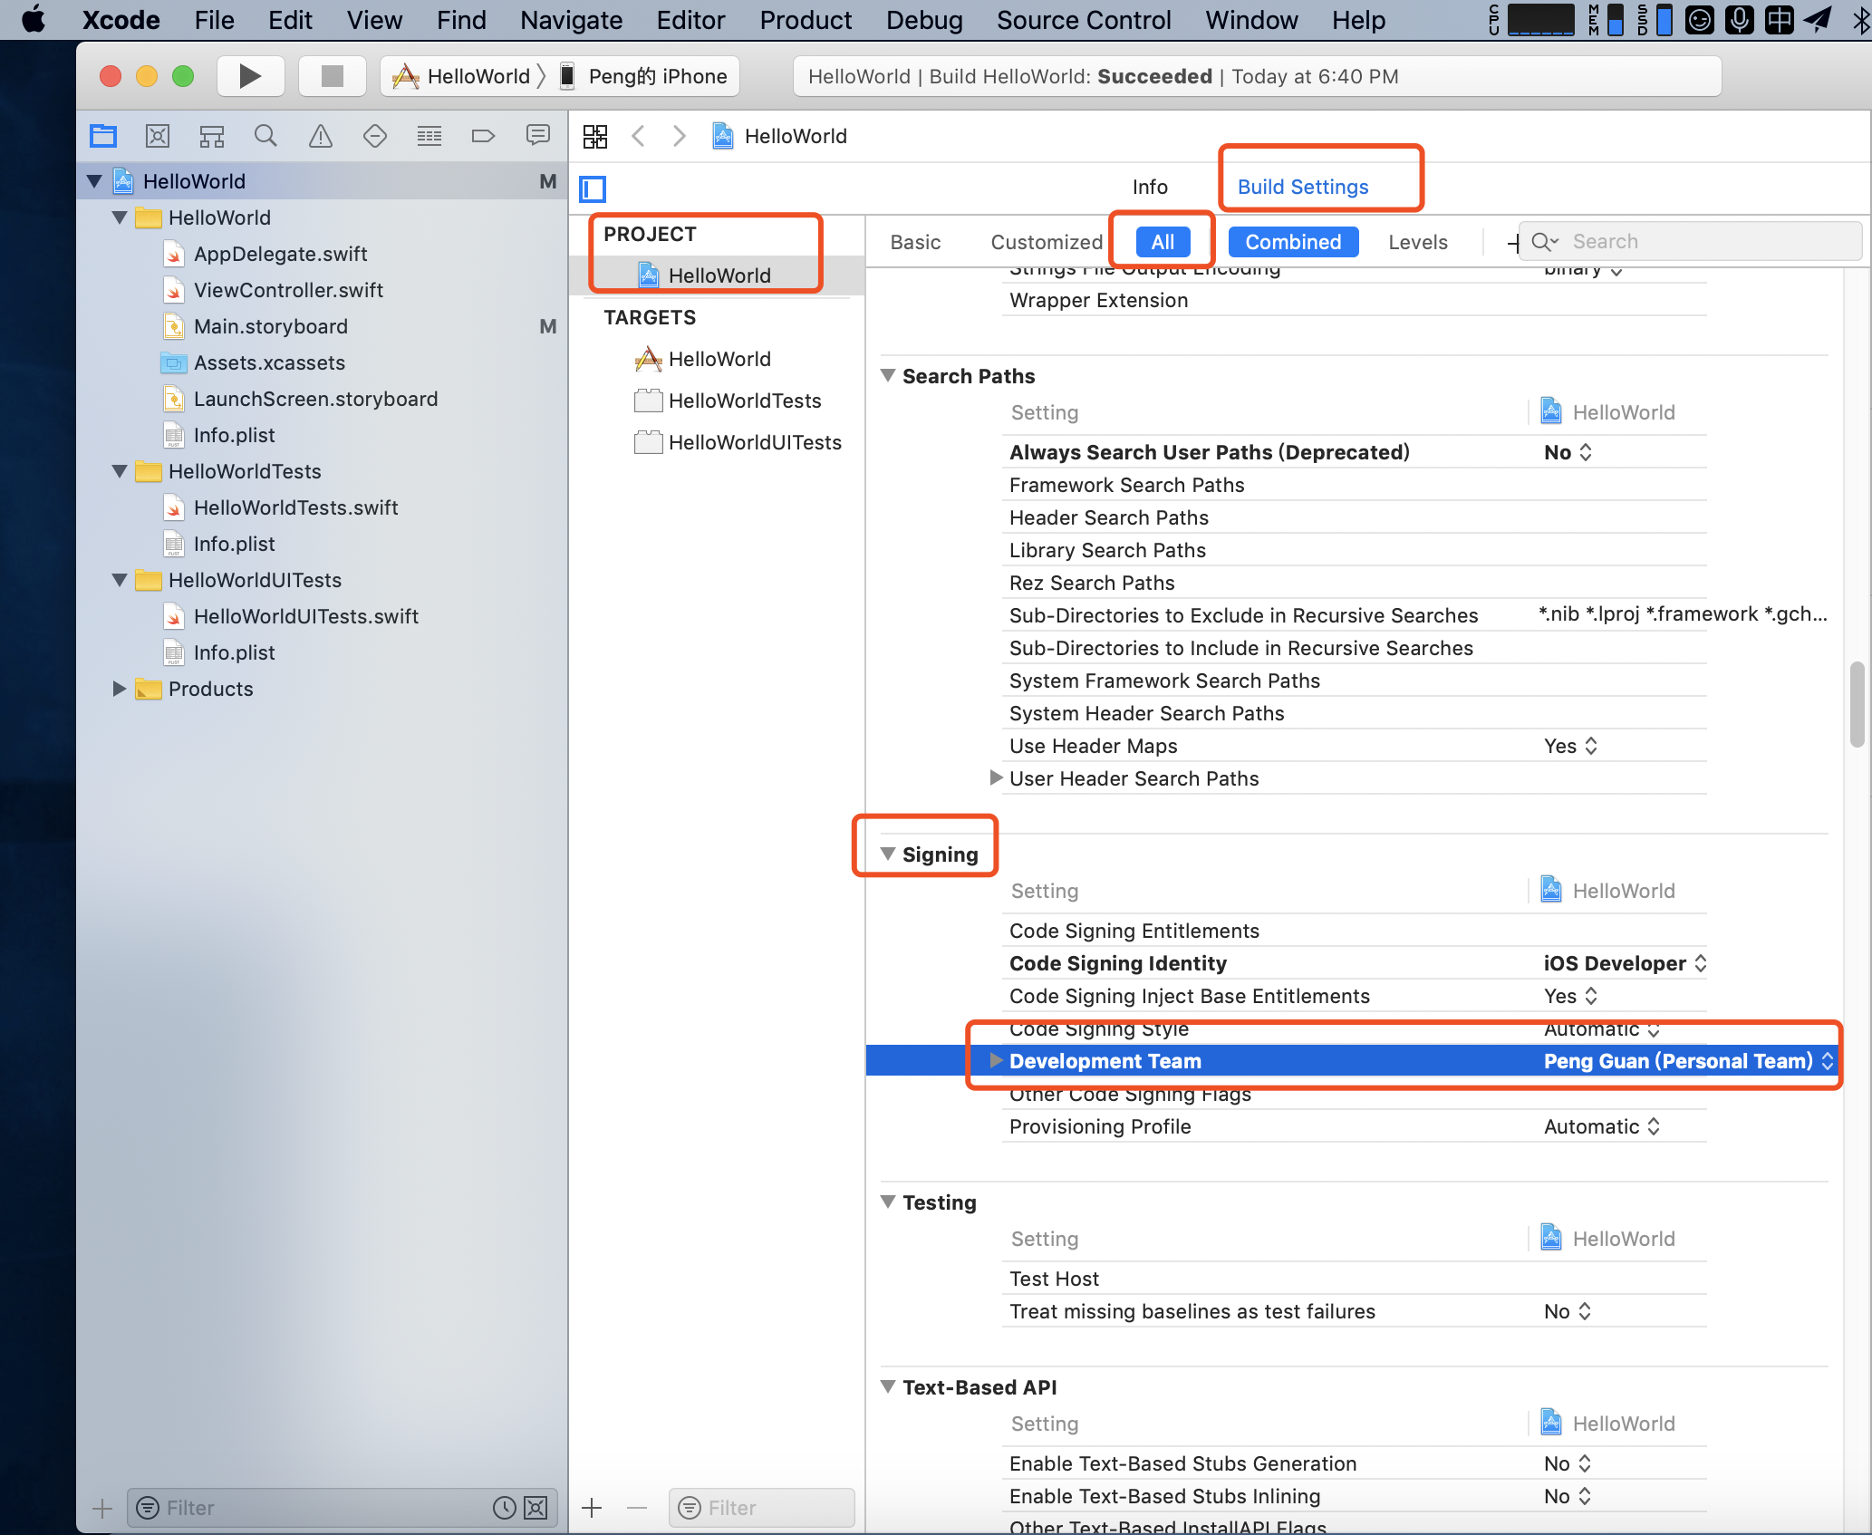1872x1535 pixels.
Task: Open the Issue navigator warning icon
Action: coord(321,136)
